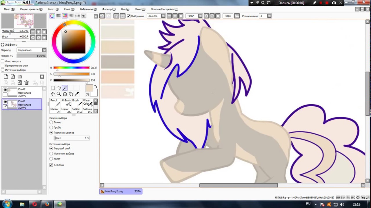Screen dimensions: 371x208
Task: Click the recorder pencil draw icon
Action: [x=314, y=3]
